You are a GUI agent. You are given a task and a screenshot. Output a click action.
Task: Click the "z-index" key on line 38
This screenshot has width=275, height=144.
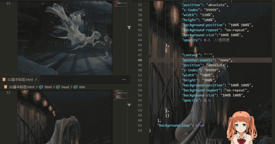pyautogui.click(x=191, y=10)
